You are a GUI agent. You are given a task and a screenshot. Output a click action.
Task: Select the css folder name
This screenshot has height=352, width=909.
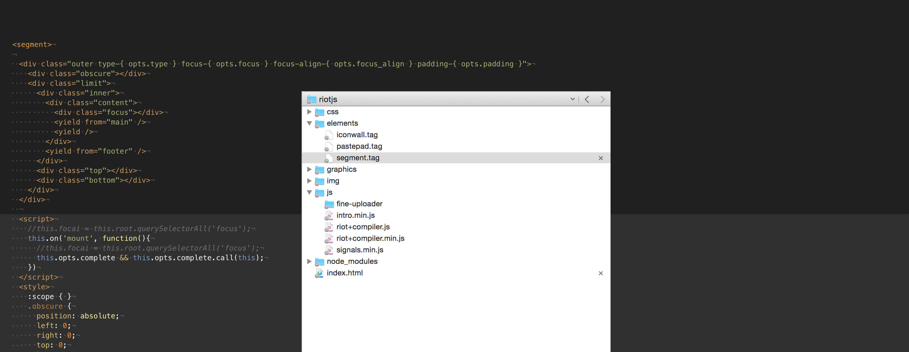click(x=332, y=112)
